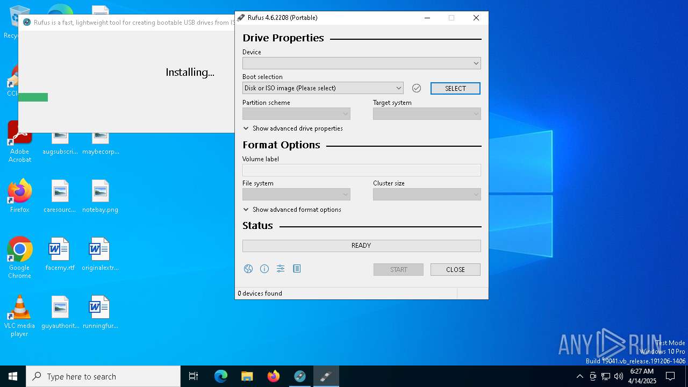
Task: Click the checksum checkmark icon beside SELECT
Action: (417, 88)
